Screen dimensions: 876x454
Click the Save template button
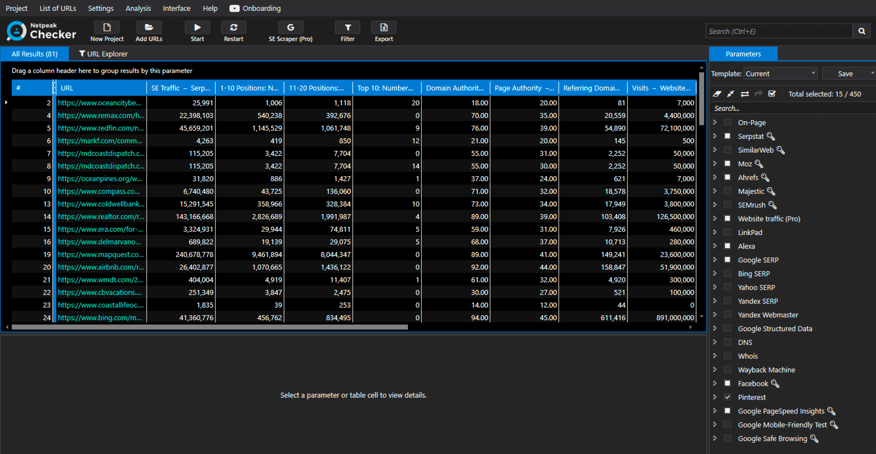tap(845, 73)
